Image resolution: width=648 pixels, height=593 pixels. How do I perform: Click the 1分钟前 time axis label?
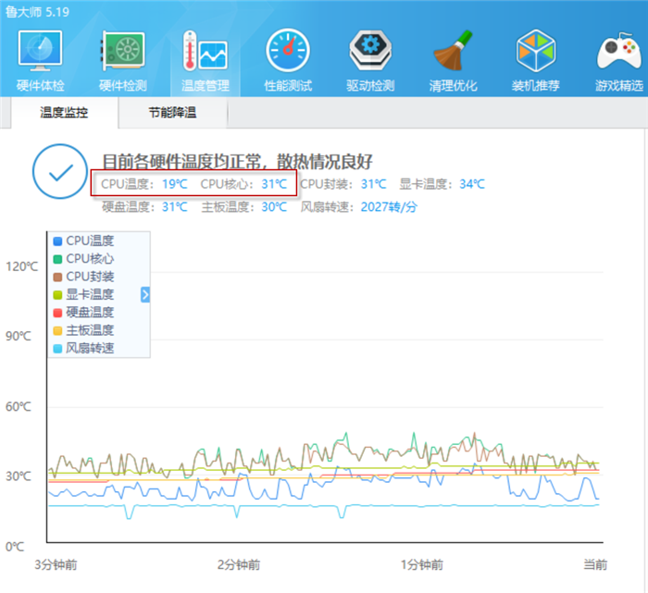pos(422,564)
